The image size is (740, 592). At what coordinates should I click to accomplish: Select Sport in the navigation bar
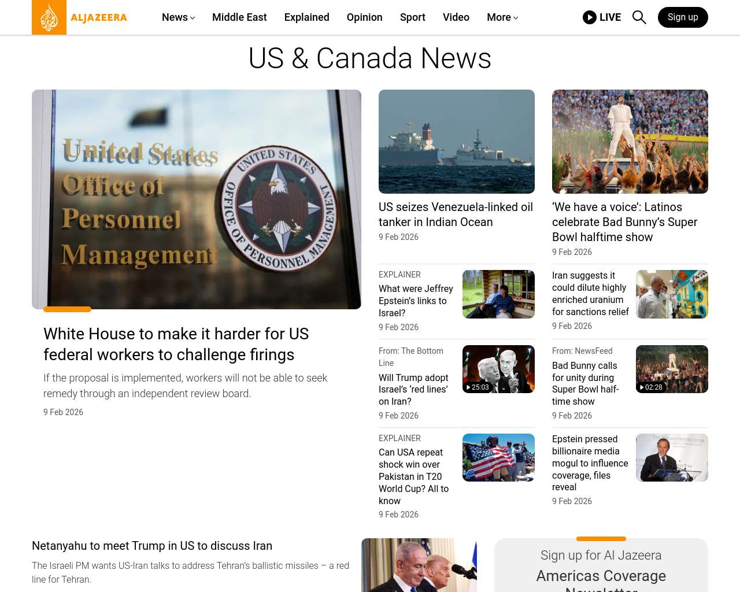point(412,17)
